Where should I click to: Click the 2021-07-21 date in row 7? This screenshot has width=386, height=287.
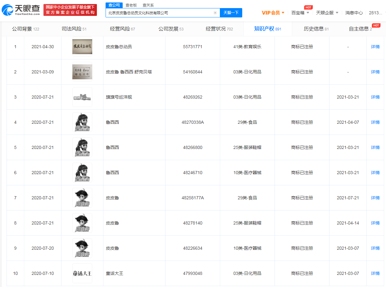pyautogui.click(x=348, y=198)
